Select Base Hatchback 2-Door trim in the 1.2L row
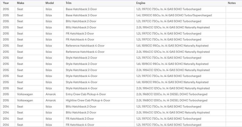Image resolution: width=242 pixels, height=127 pixels. pos(99,9)
